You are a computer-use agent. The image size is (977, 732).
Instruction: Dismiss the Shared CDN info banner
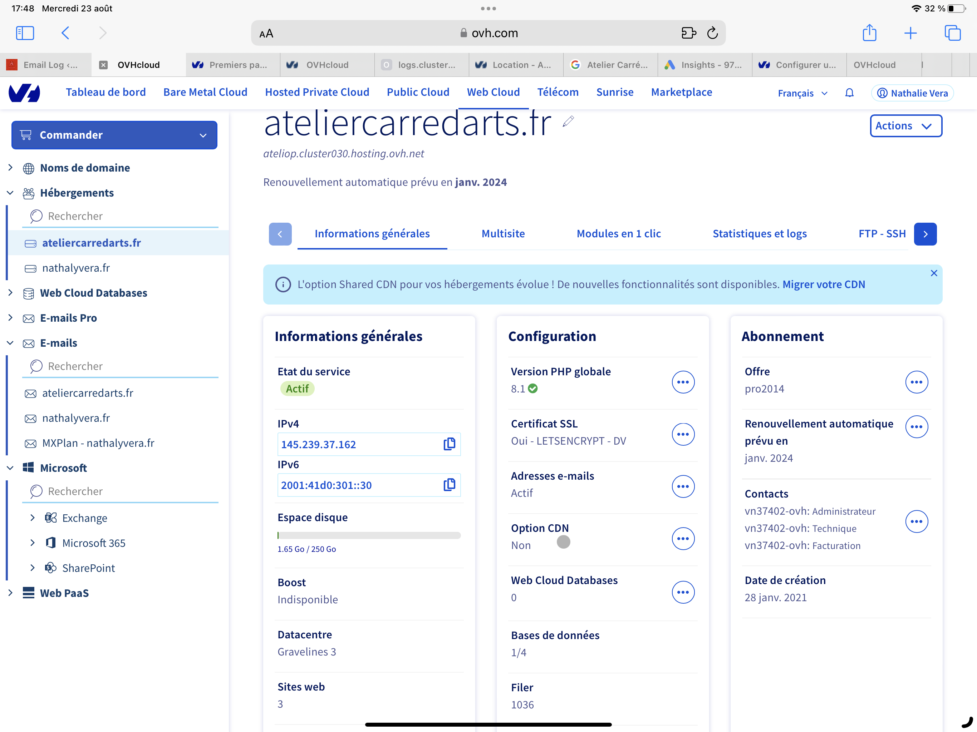(933, 273)
